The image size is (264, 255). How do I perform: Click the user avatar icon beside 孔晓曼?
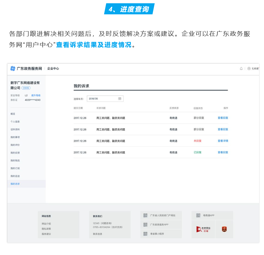click(249, 68)
